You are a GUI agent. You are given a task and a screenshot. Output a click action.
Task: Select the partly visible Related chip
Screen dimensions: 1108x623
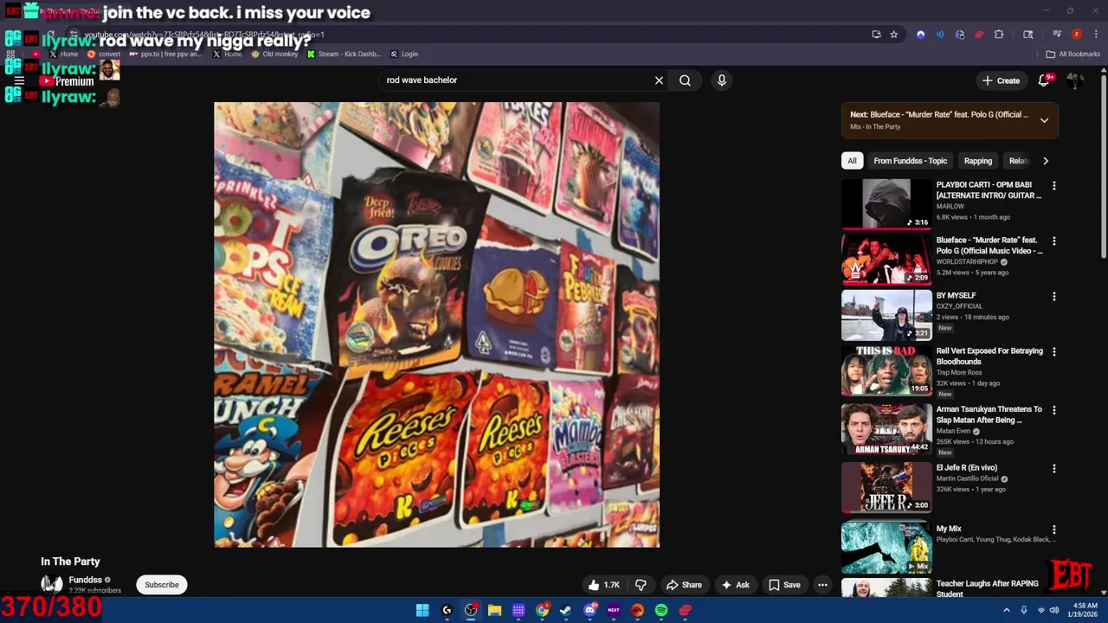click(1018, 161)
